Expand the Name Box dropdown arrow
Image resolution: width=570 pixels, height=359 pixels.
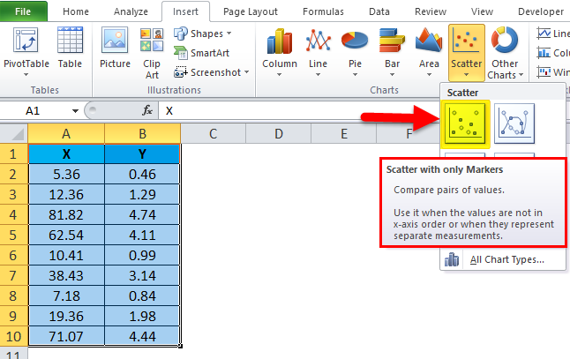click(x=75, y=111)
